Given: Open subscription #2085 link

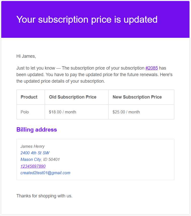Looking at the screenshot, I should point(151,68).
